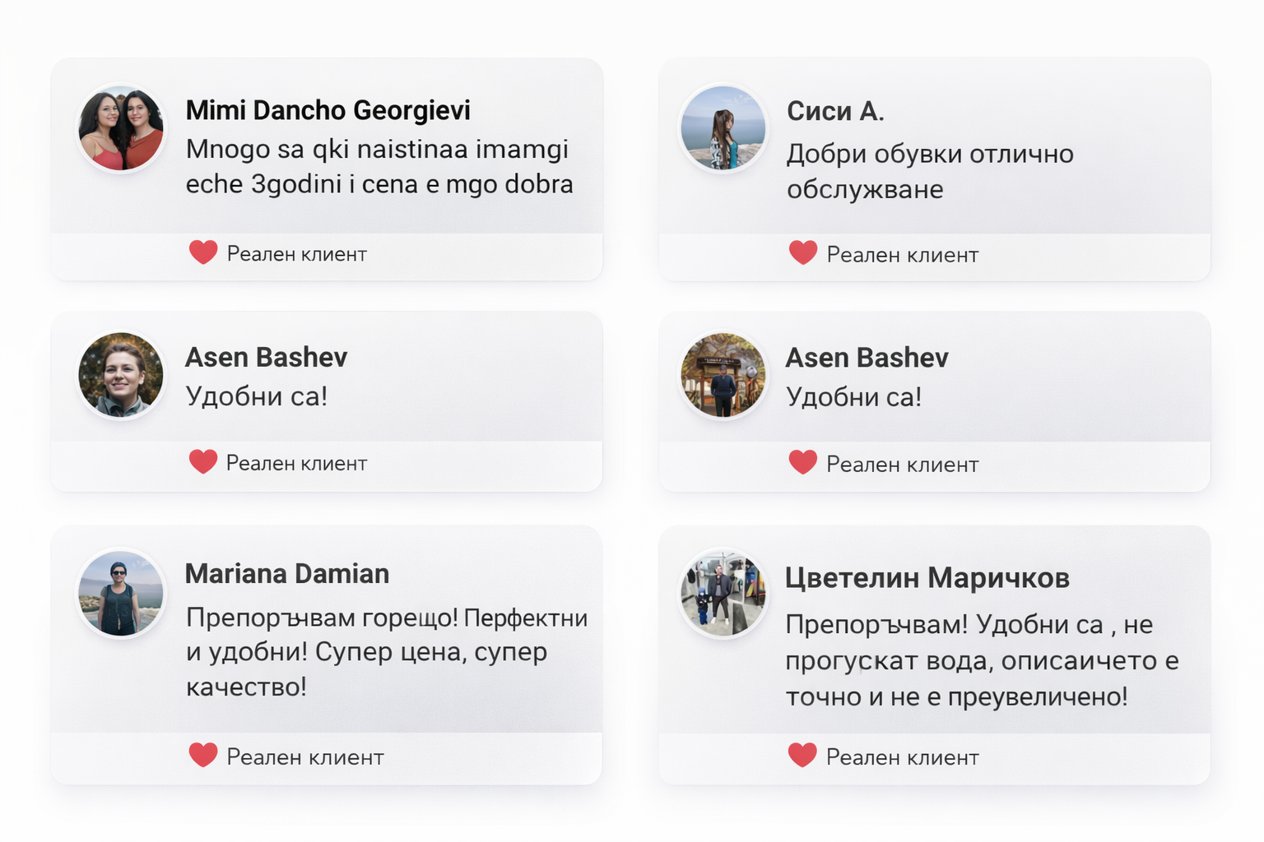Image resolution: width=1264 pixels, height=842 pixels.
Task: Click "Реален клиент" label in Mimi's card
Action: (296, 254)
